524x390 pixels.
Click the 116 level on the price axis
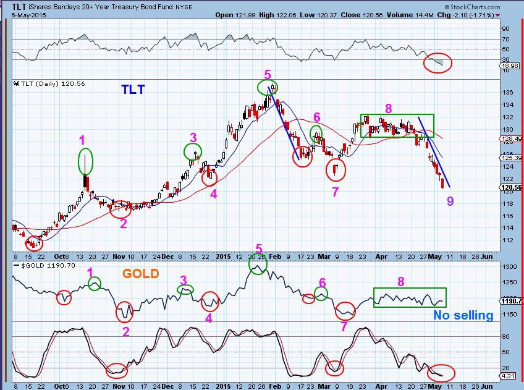pyautogui.click(x=508, y=216)
